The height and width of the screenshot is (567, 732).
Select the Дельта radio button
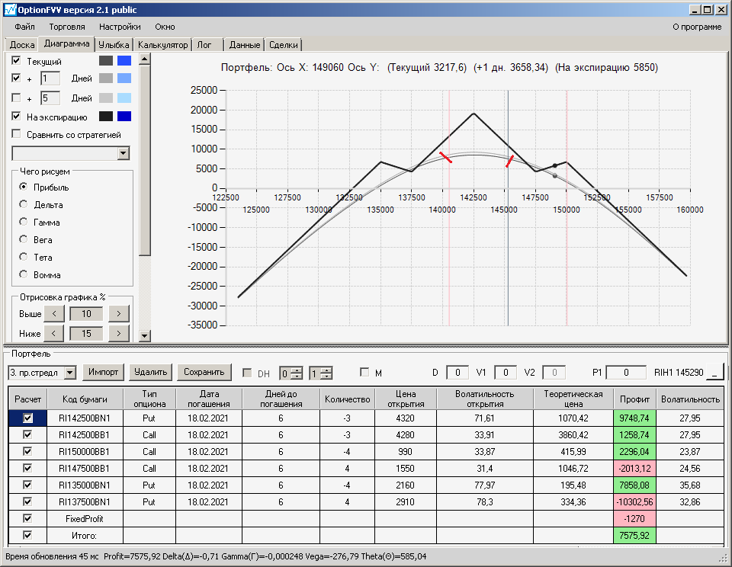24,204
